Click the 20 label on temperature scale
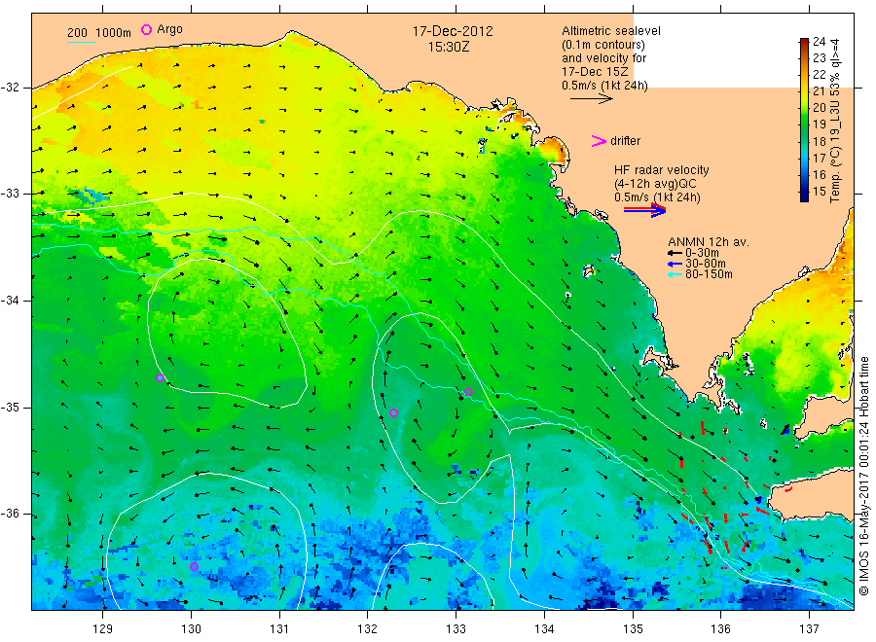 point(819,108)
